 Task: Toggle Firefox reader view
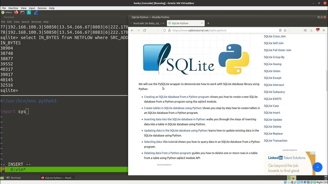point(280,30)
